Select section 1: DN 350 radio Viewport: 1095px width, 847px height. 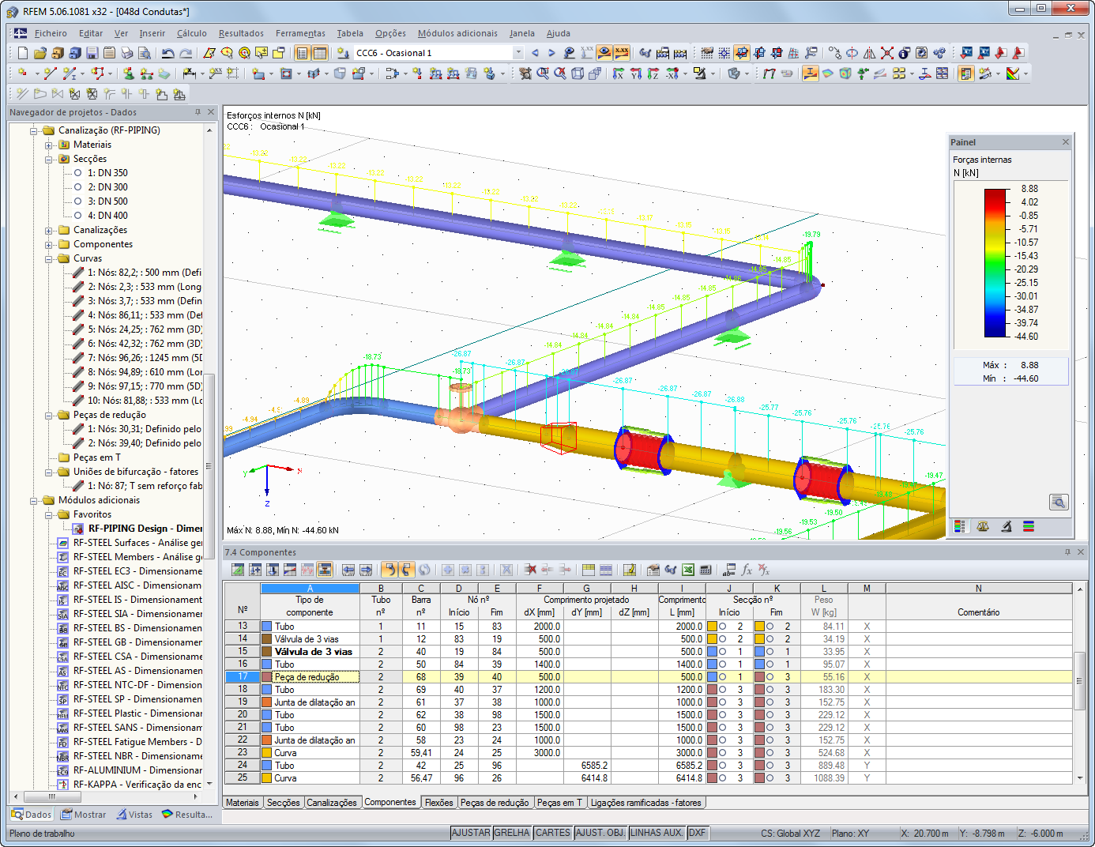(x=78, y=173)
